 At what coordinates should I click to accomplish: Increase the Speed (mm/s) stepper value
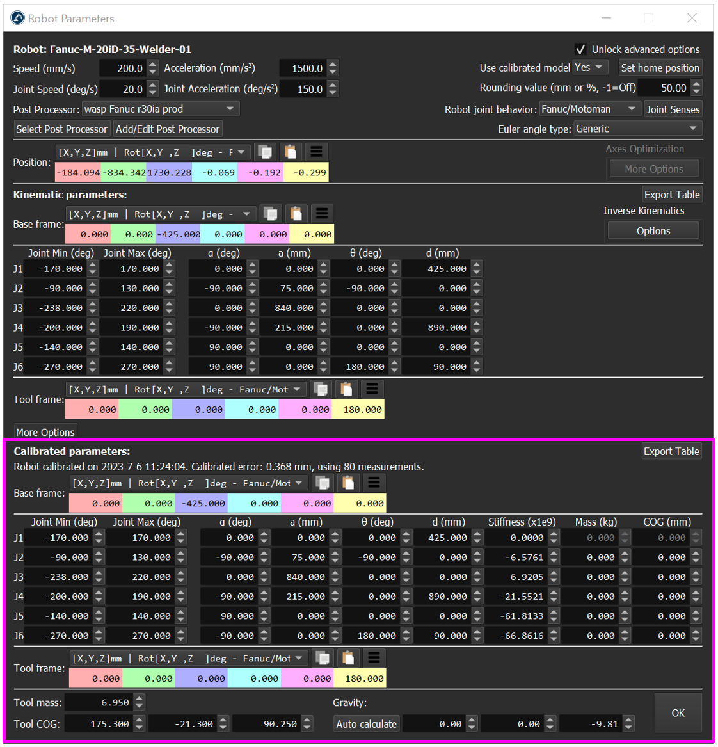click(x=152, y=64)
